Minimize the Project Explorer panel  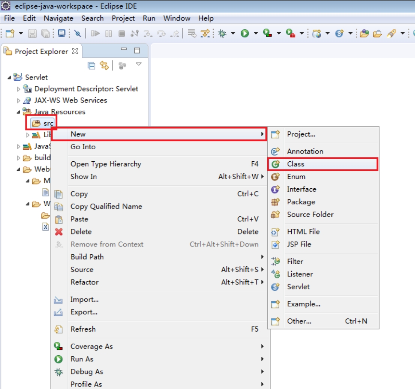pos(124,49)
